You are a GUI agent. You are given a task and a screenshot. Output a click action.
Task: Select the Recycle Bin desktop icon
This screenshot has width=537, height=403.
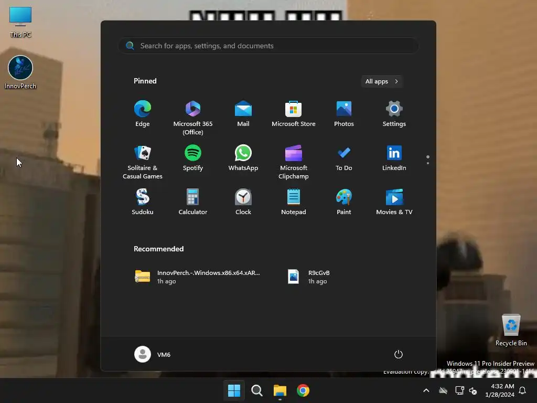[511, 330]
